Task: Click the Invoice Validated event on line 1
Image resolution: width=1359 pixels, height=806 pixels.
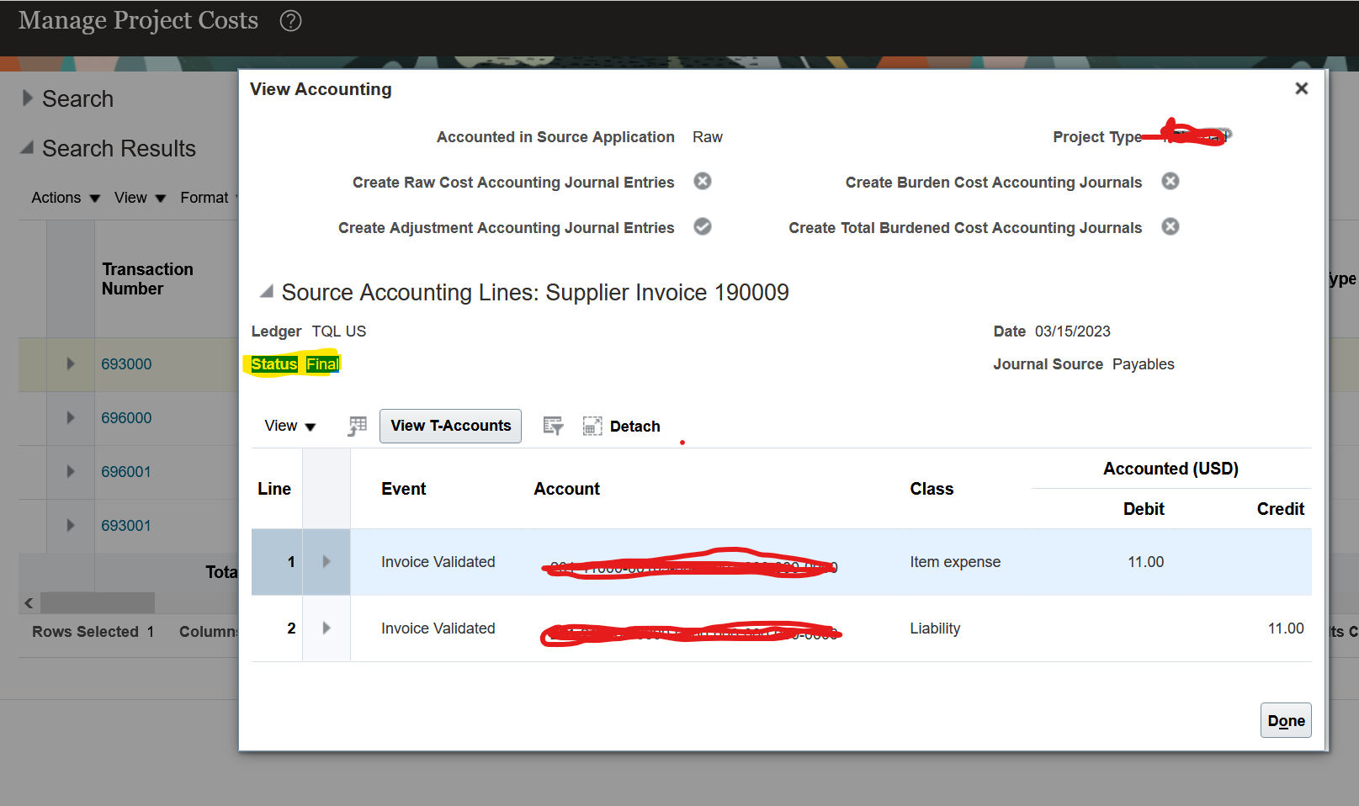Action: tap(438, 562)
